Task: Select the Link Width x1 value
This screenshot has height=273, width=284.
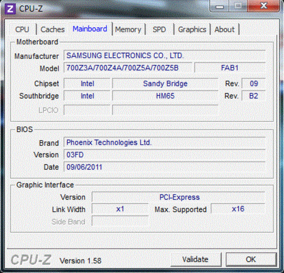Action: coord(120,209)
